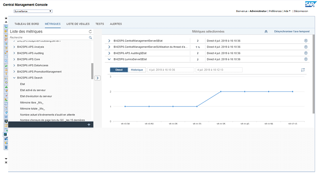Image resolution: width=318 pixels, height=176 pixels.
Task: Click the metrics list vertical scrollbar
Action: 92,71
